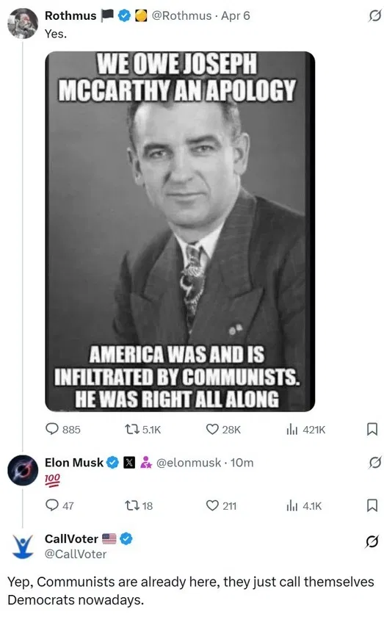Screen dimensions: 384x617
Task: View analytics showing 421K views
Action: [305, 429]
